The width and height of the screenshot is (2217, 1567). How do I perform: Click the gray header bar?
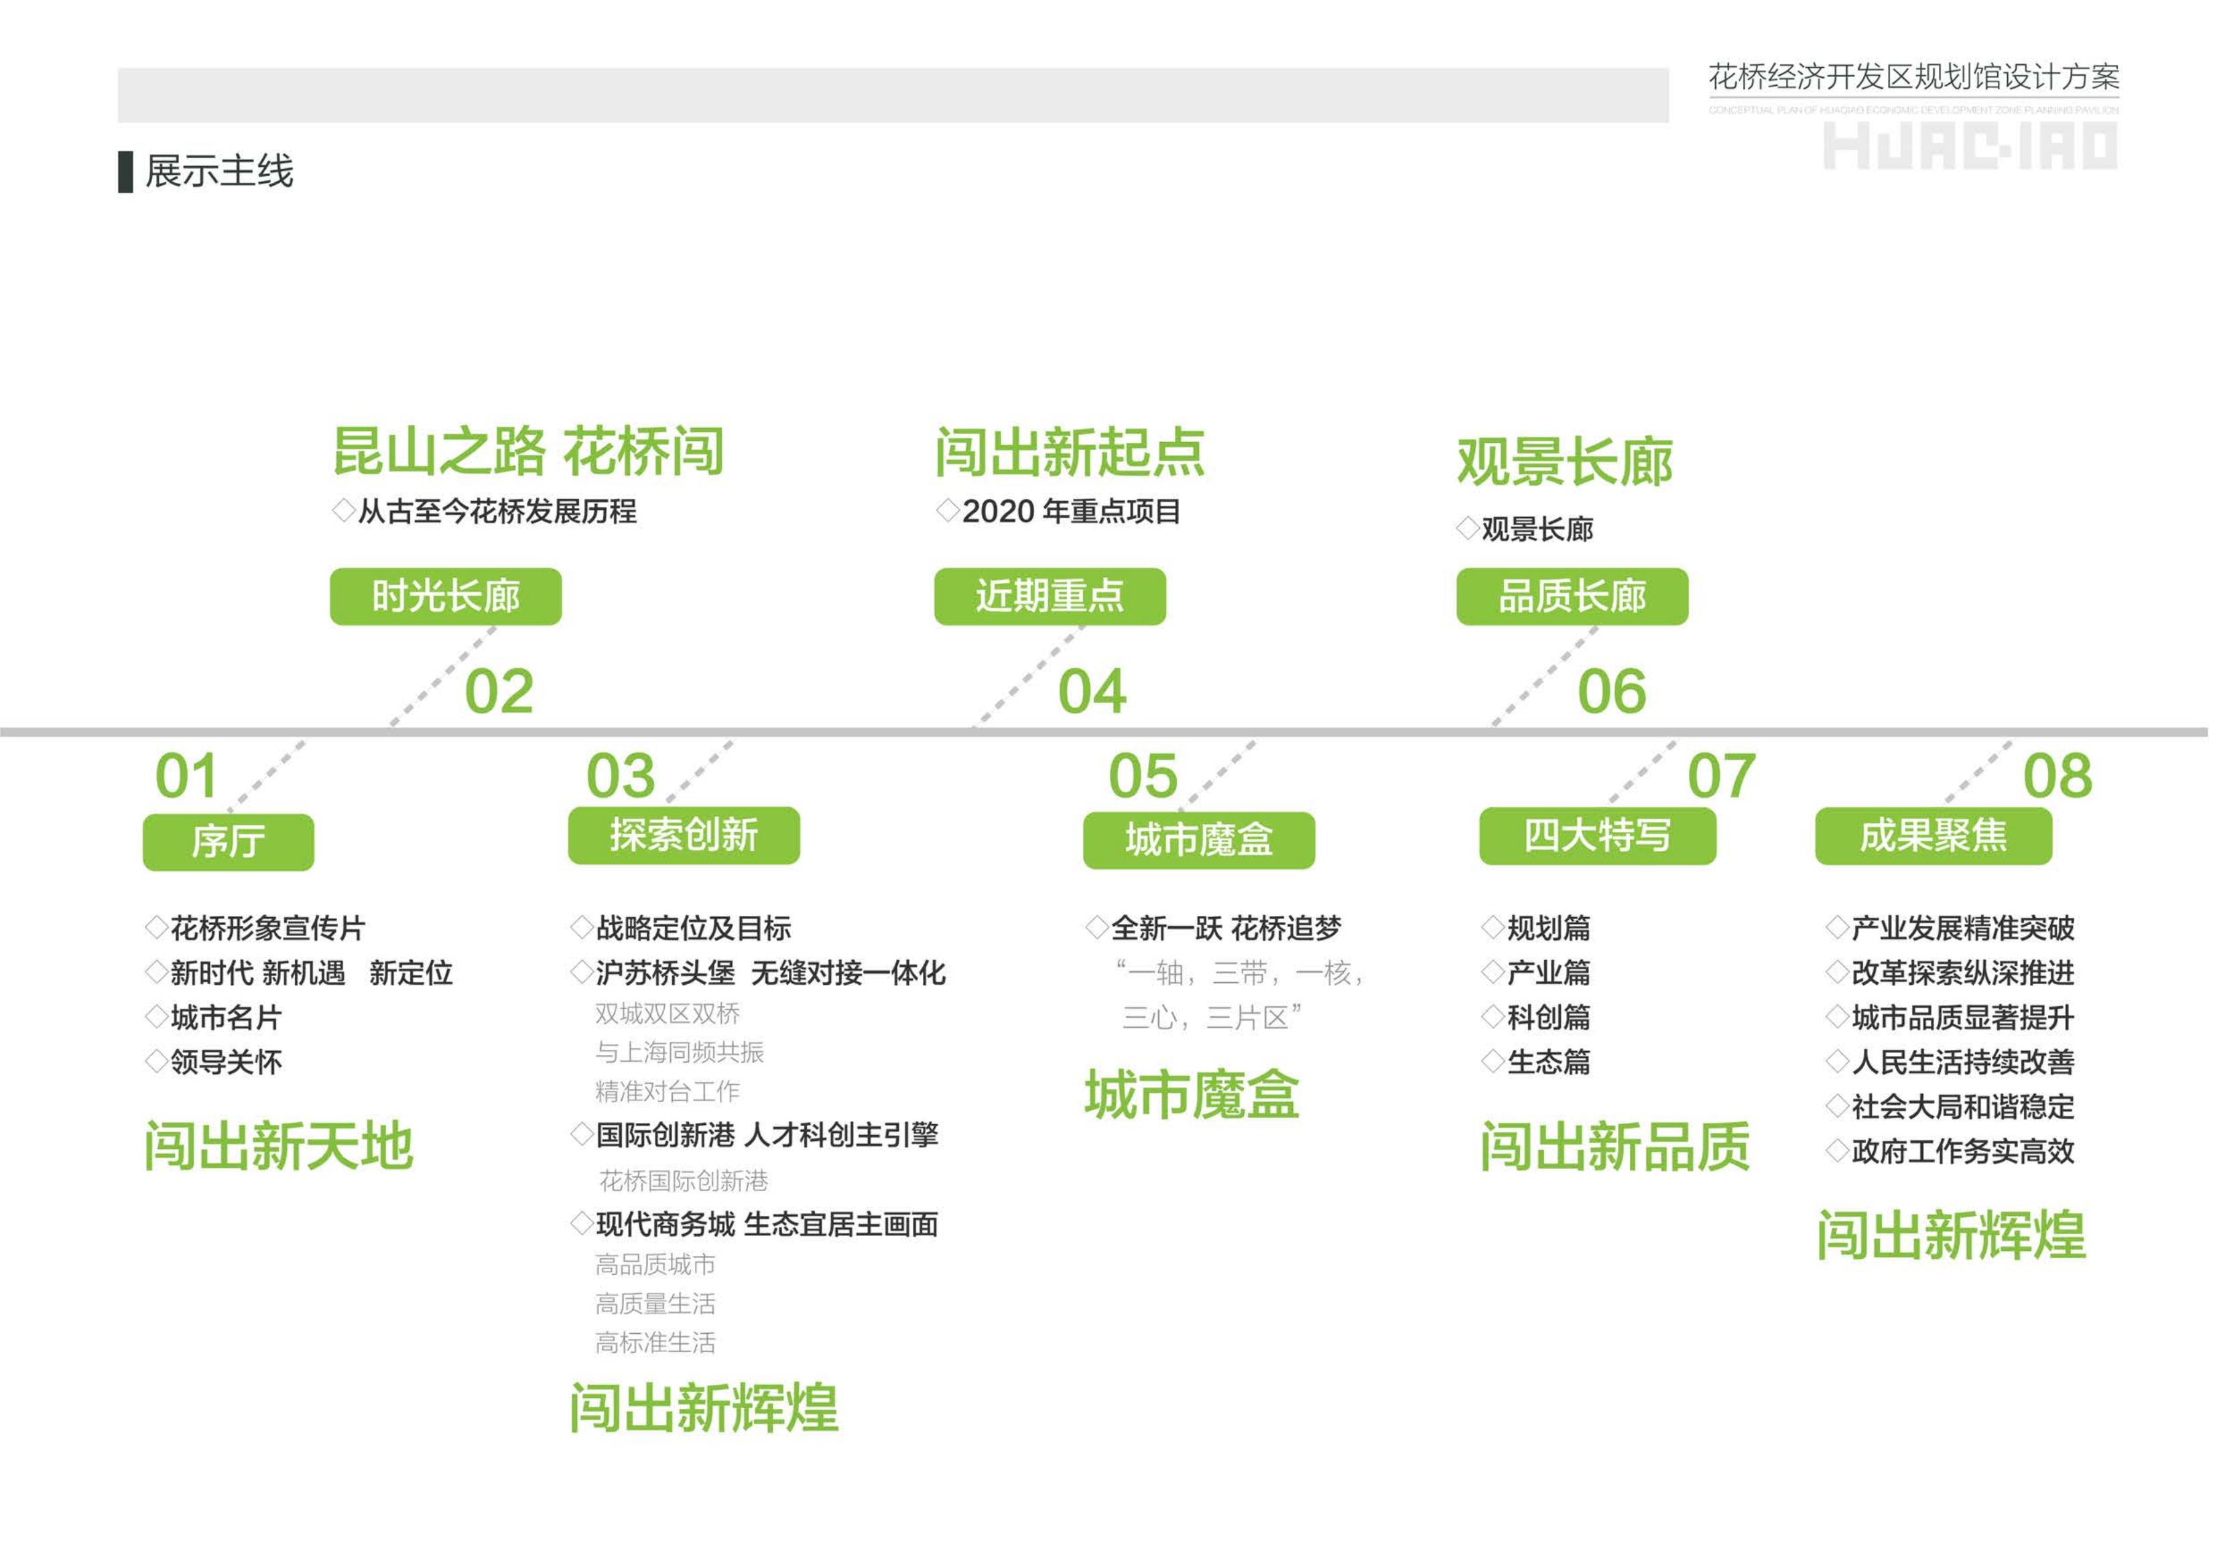click(892, 94)
